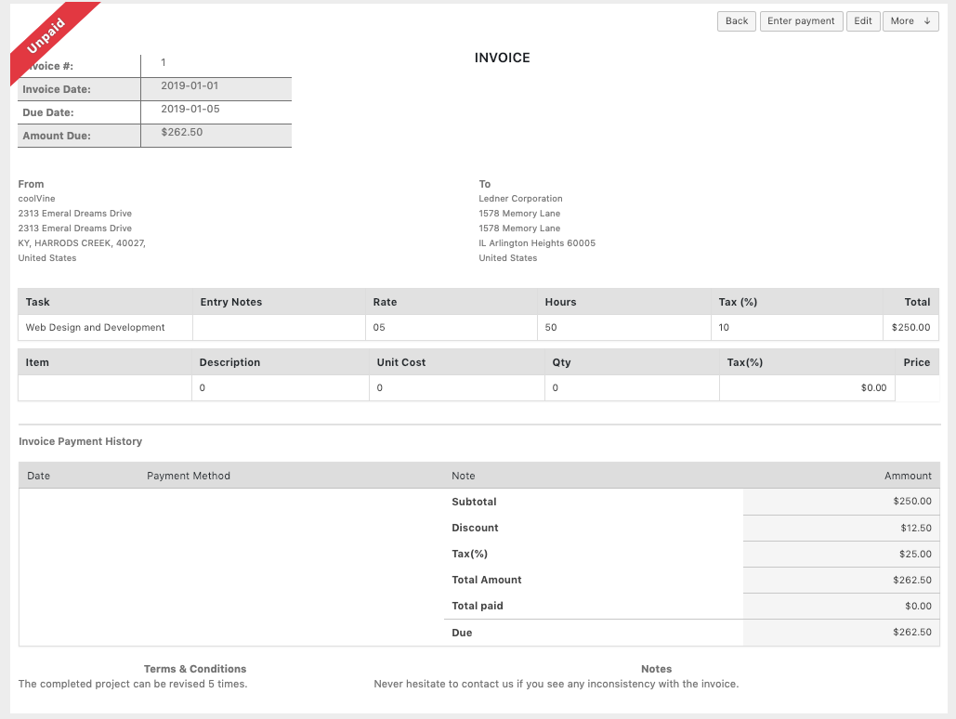Click the Ledner Corporation recipient name

[519, 198]
